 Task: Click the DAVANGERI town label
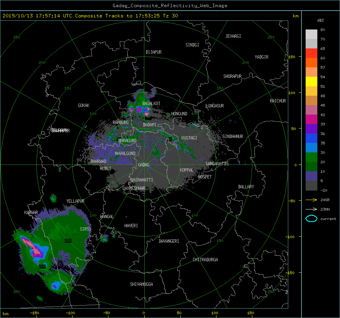(x=169, y=241)
